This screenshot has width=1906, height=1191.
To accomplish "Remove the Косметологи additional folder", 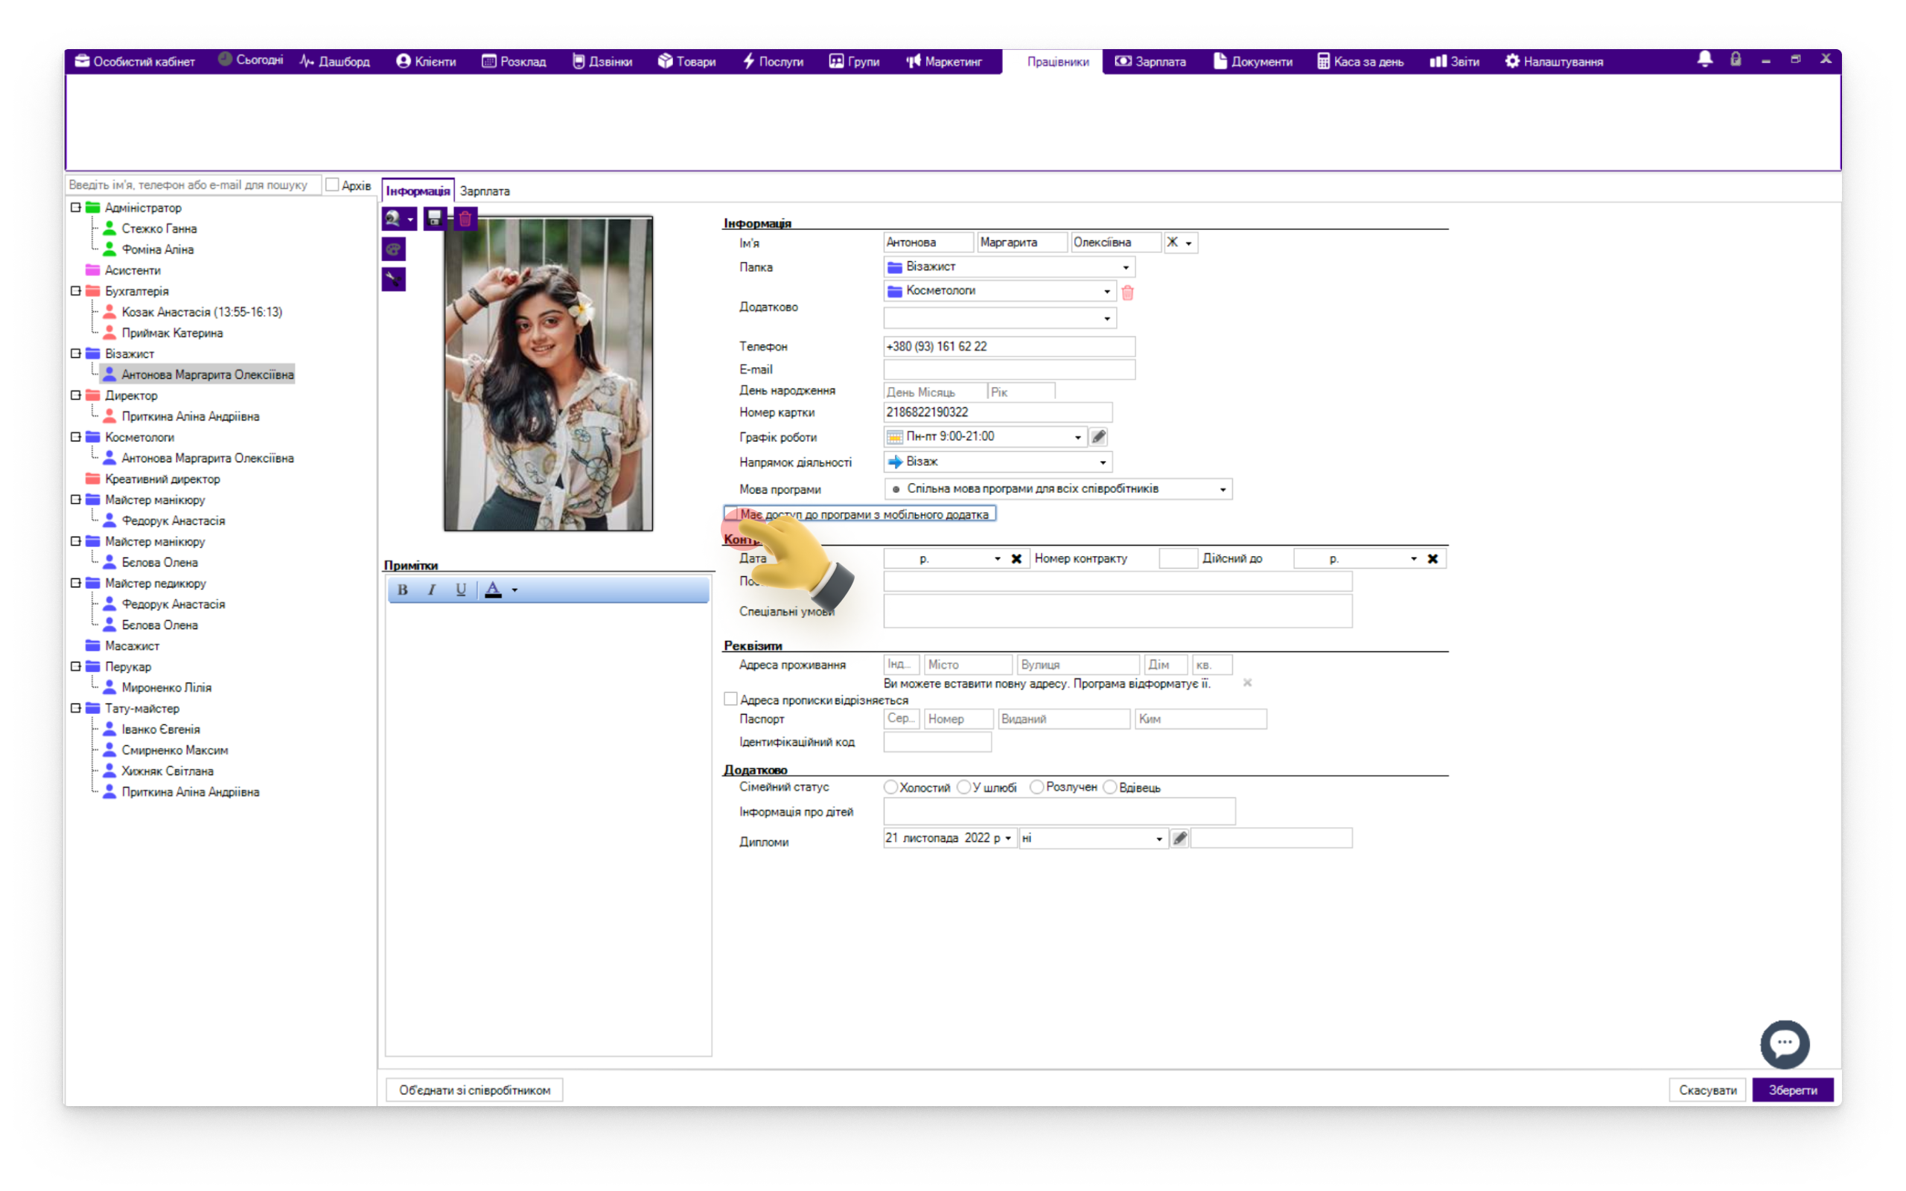I will (x=1128, y=293).
